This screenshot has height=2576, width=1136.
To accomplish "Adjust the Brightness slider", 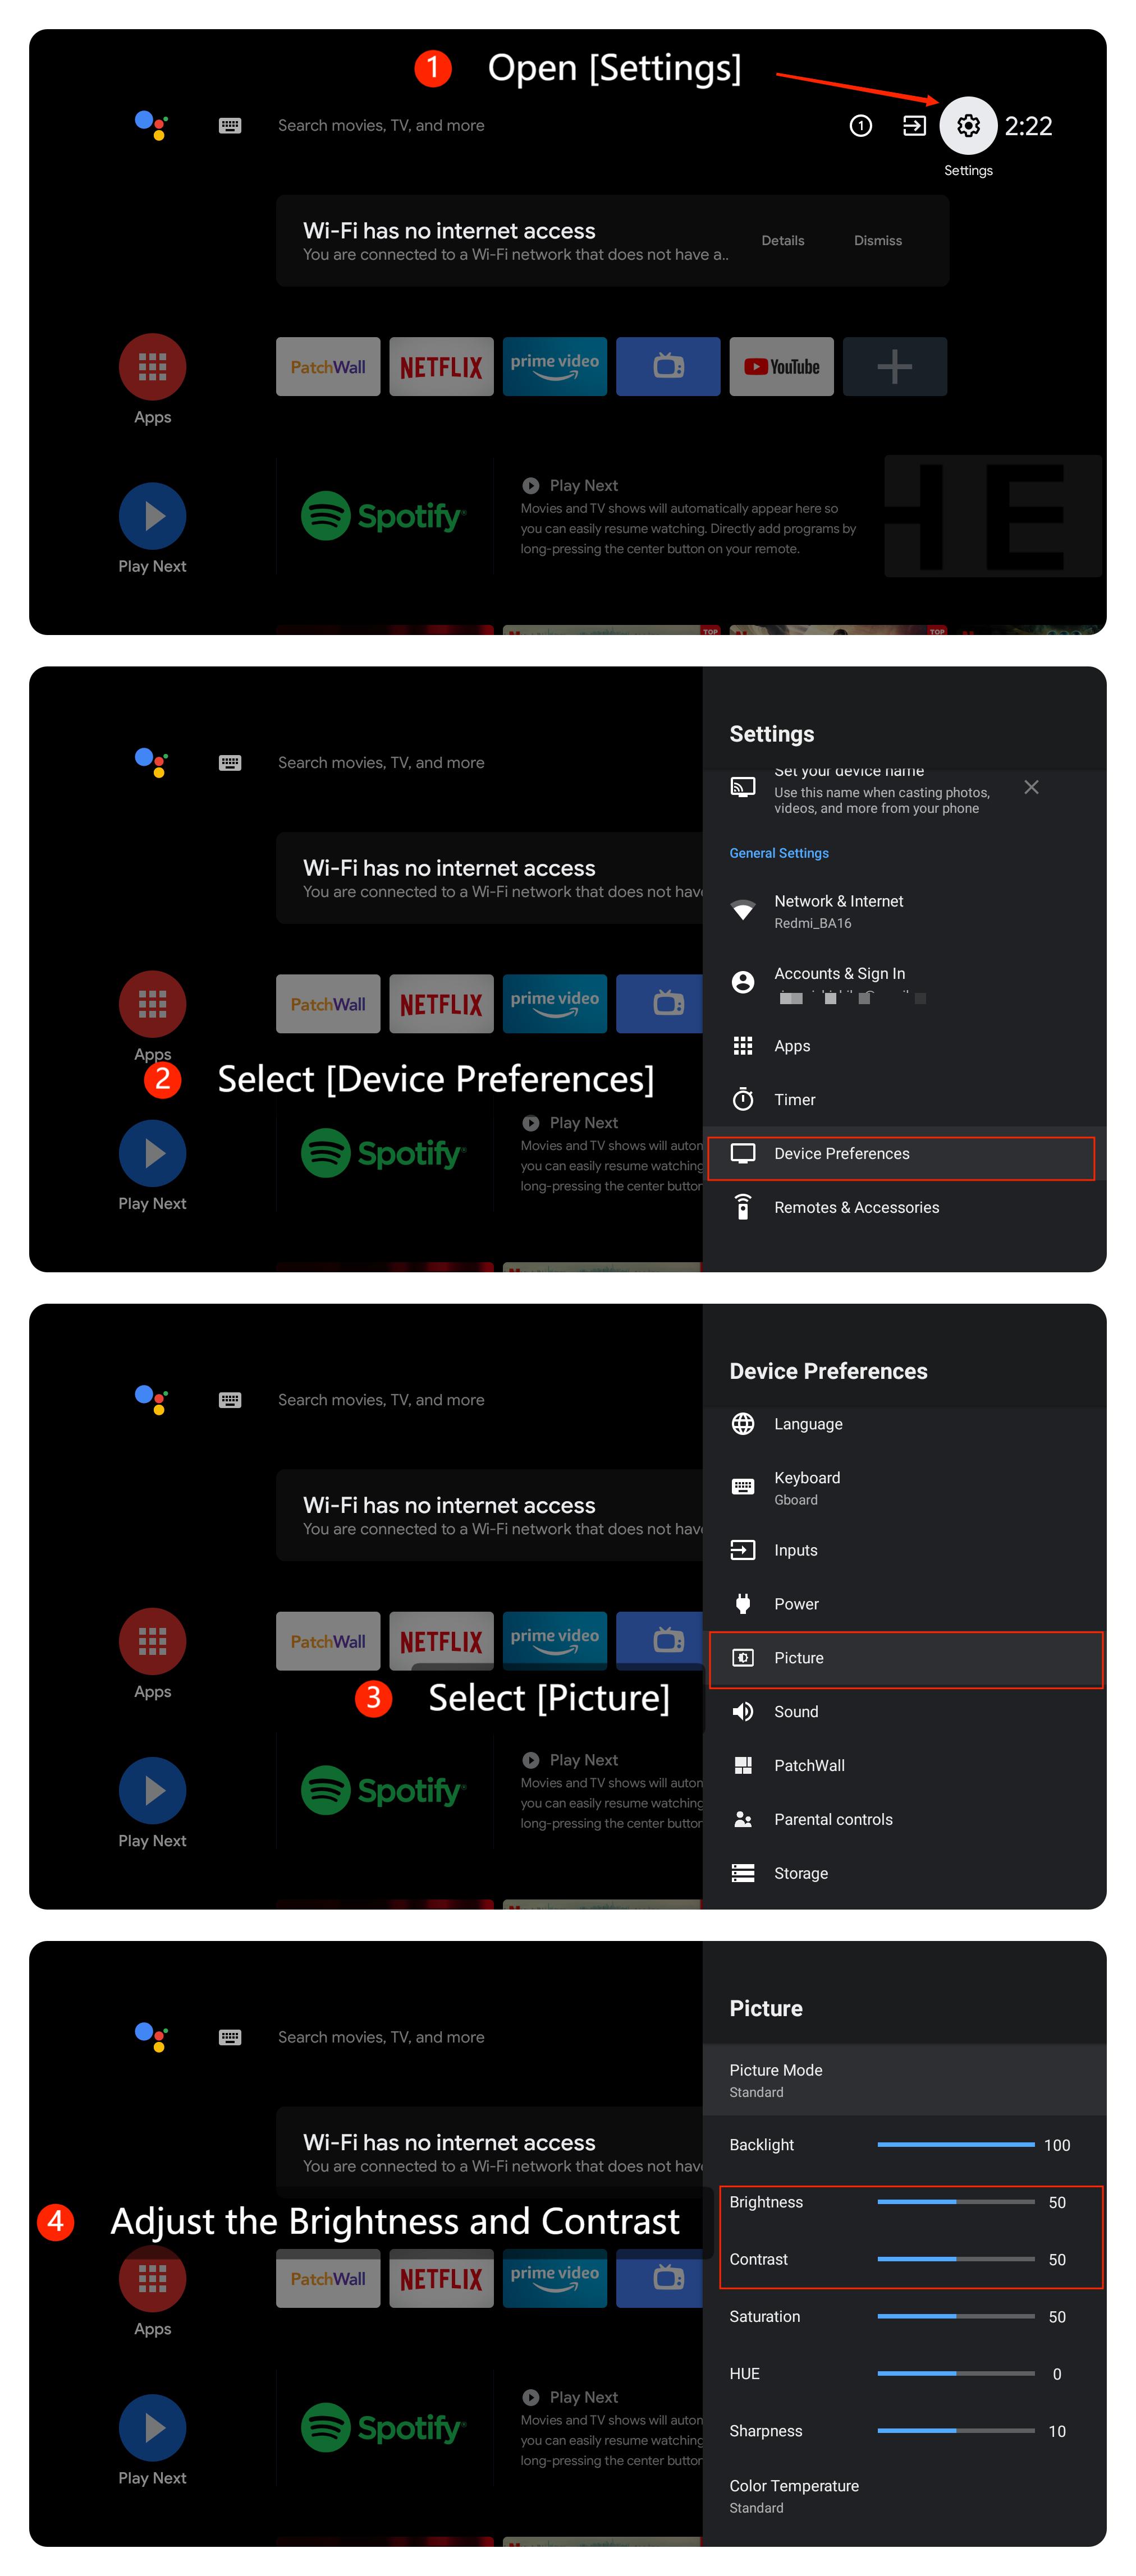I will [x=956, y=2202].
